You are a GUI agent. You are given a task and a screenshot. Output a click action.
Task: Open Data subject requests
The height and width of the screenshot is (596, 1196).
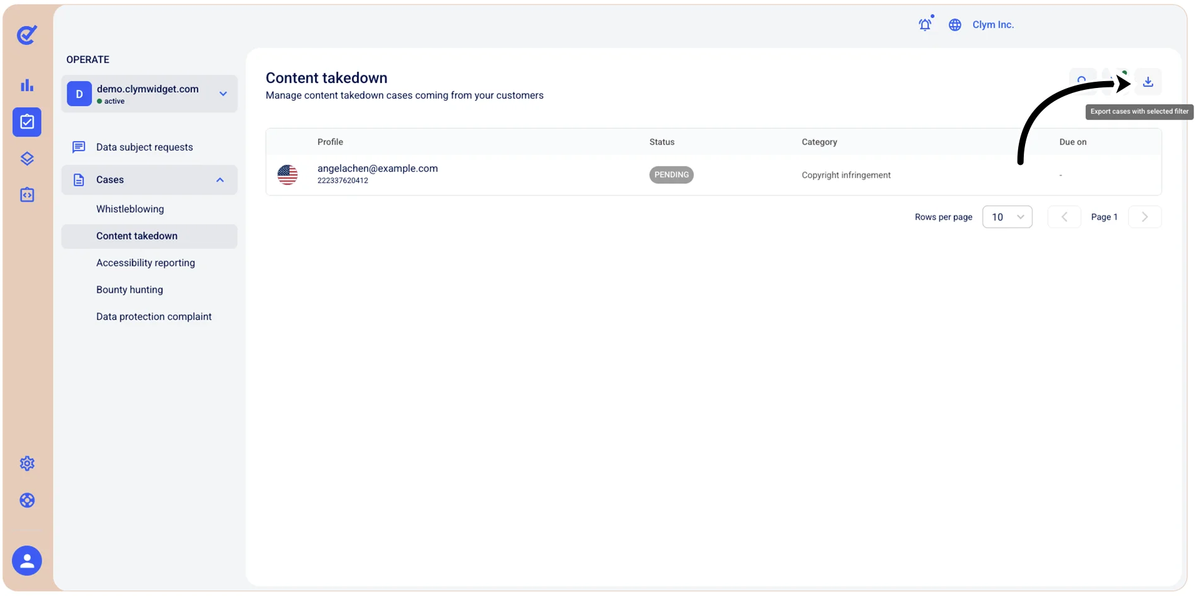[144, 147]
